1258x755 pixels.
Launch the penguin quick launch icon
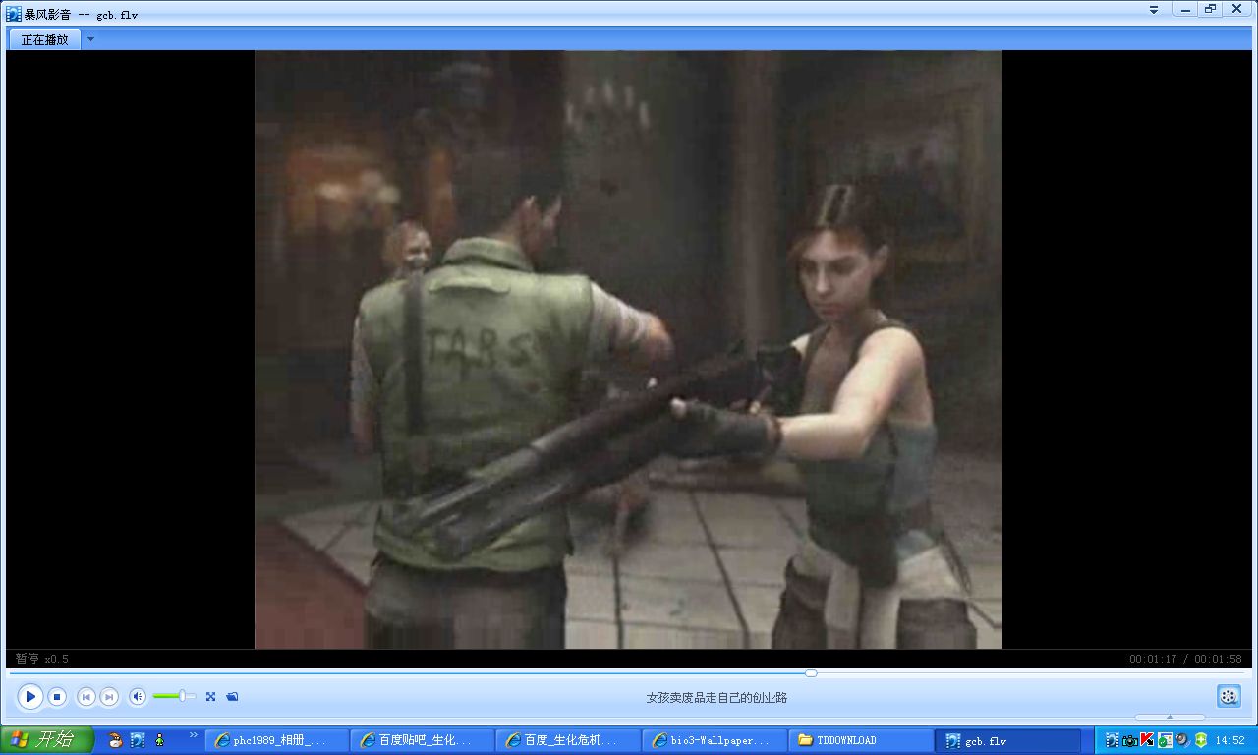pos(115,740)
